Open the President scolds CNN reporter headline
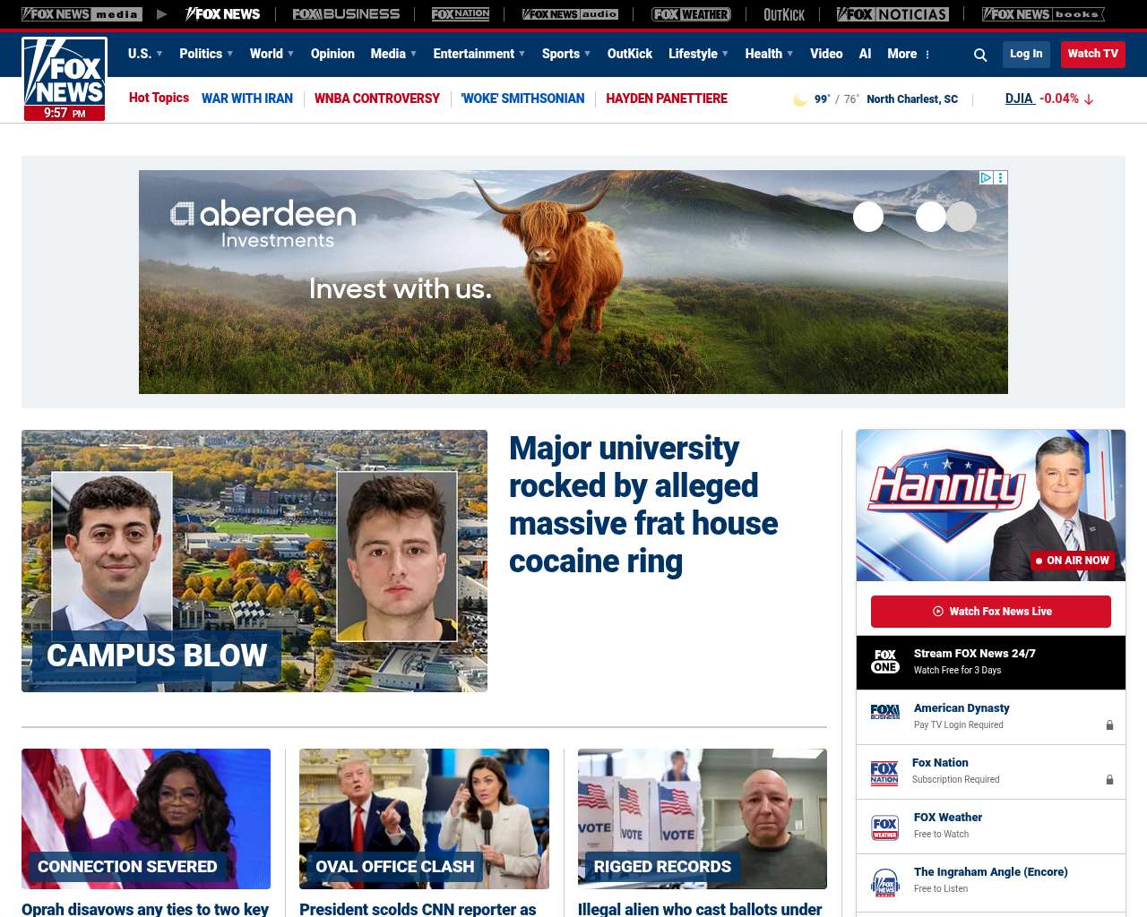 click(x=418, y=909)
